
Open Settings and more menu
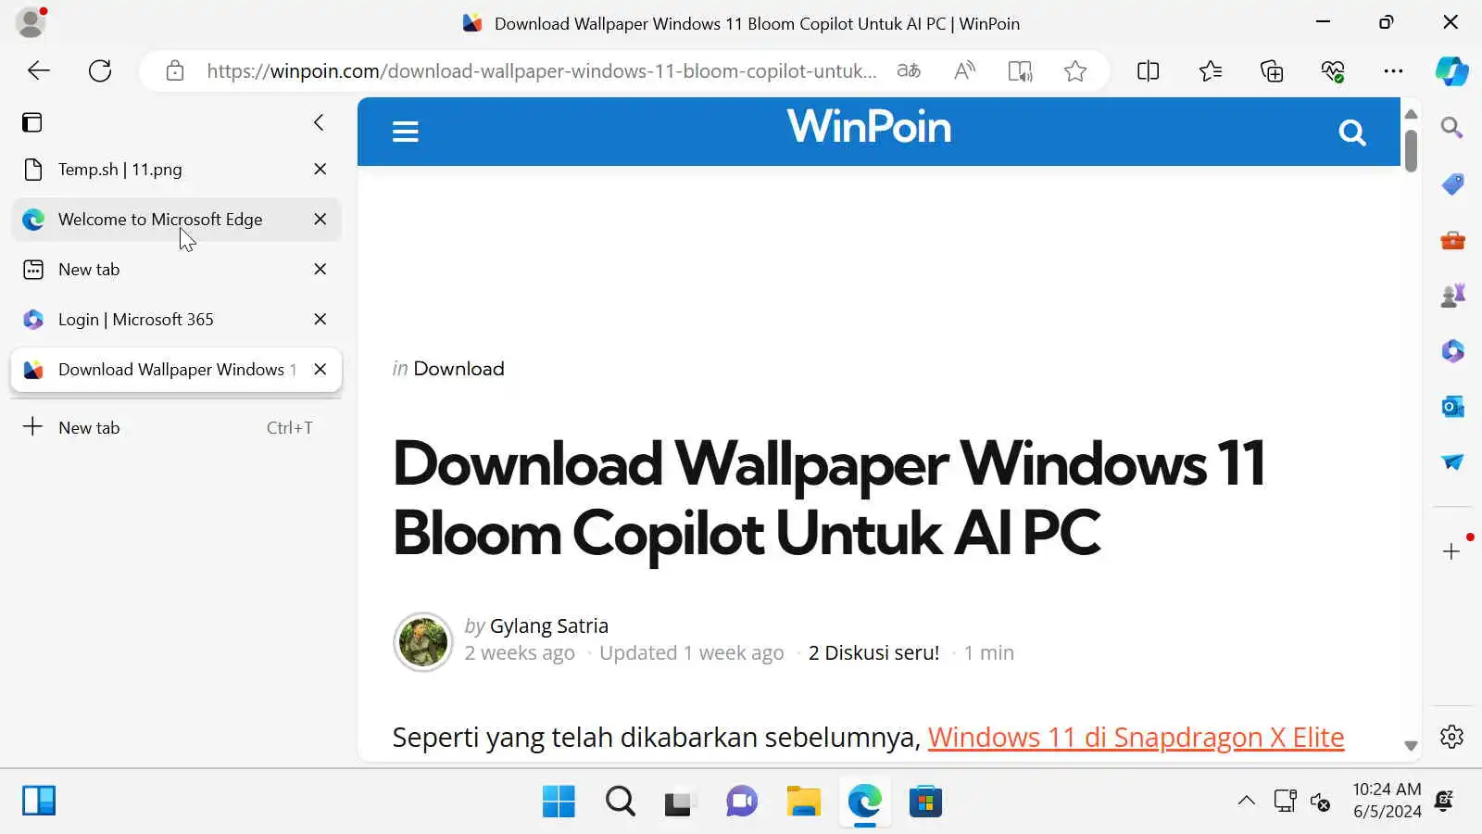click(x=1393, y=71)
